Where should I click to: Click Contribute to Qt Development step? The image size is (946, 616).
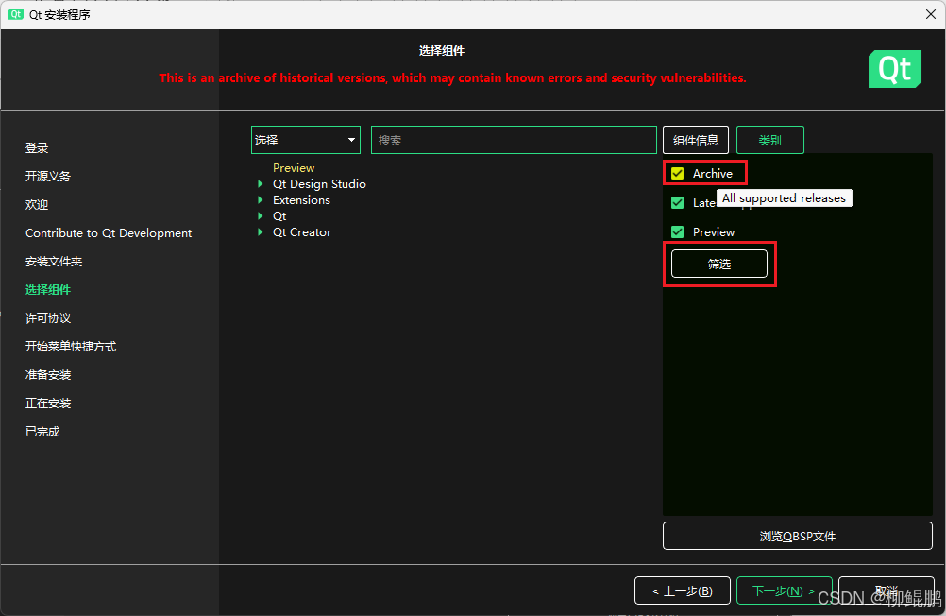click(x=109, y=233)
